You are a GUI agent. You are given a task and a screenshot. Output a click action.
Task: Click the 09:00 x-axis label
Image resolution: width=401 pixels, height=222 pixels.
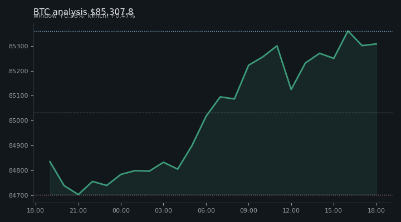pyautogui.click(x=248, y=210)
